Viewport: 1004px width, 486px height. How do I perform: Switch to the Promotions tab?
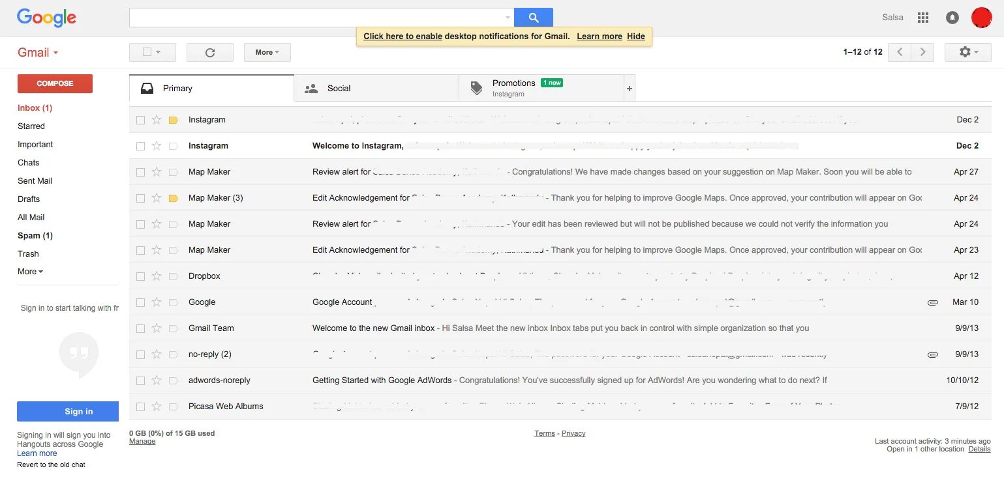coord(541,88)
